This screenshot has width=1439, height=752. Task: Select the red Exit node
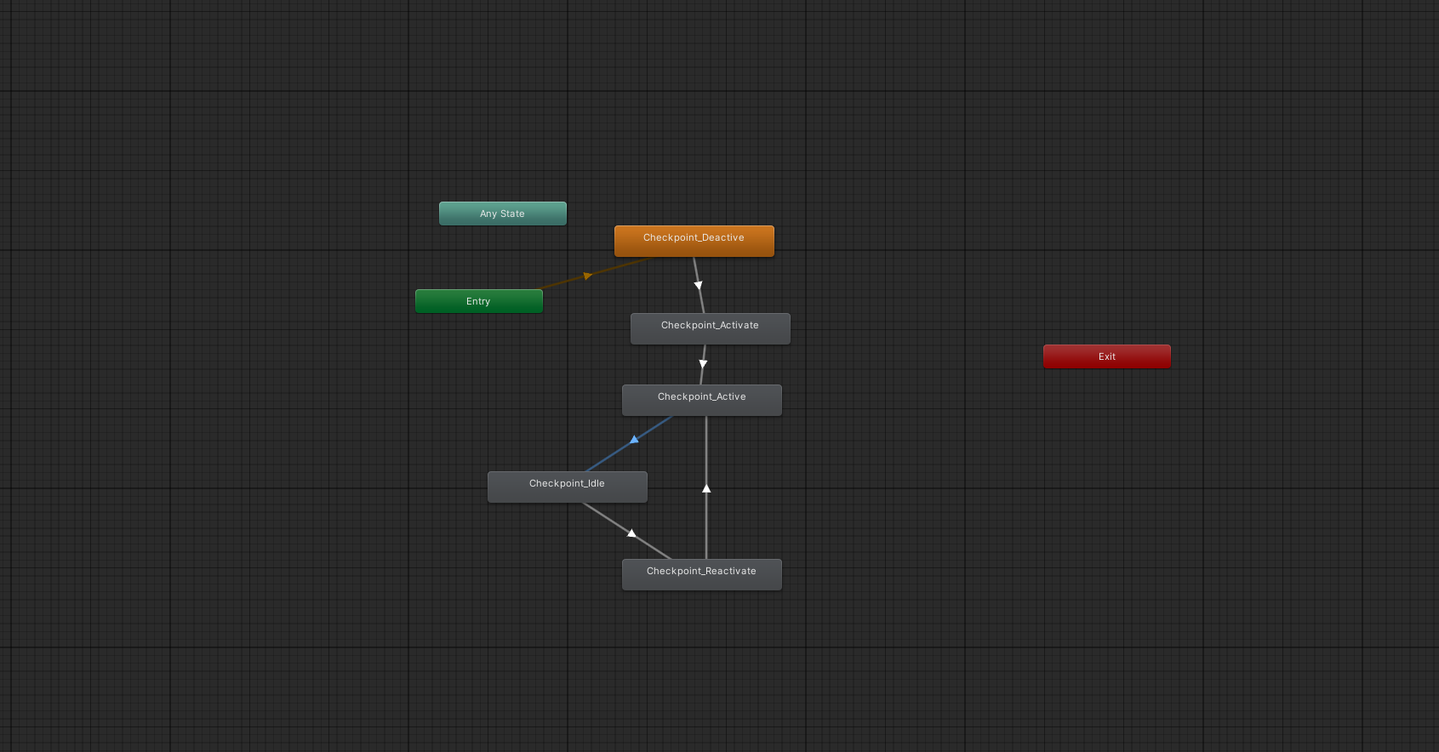pyautogui.click(x=1106, y=356)
